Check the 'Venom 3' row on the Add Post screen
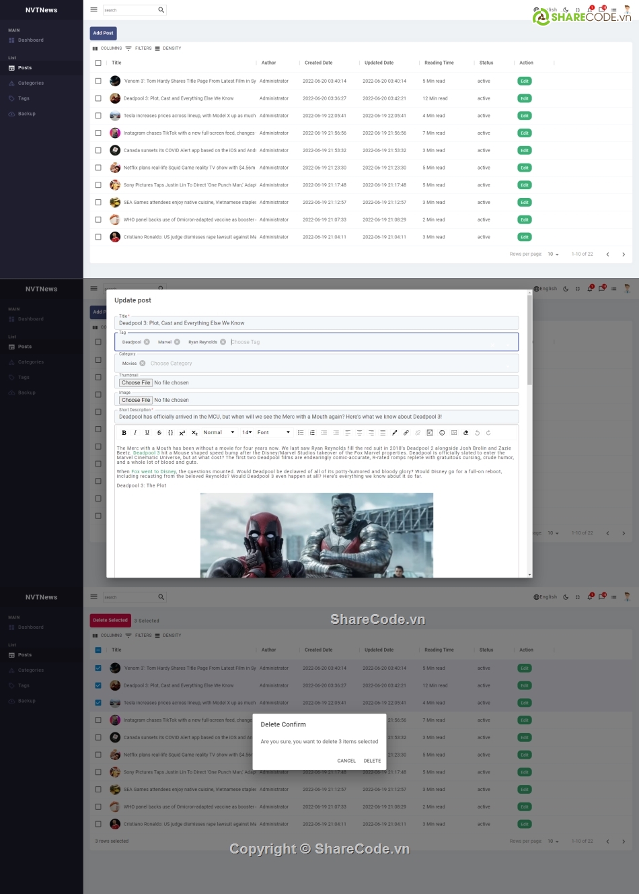Viewport: 639px width, 894px height. 98,81
